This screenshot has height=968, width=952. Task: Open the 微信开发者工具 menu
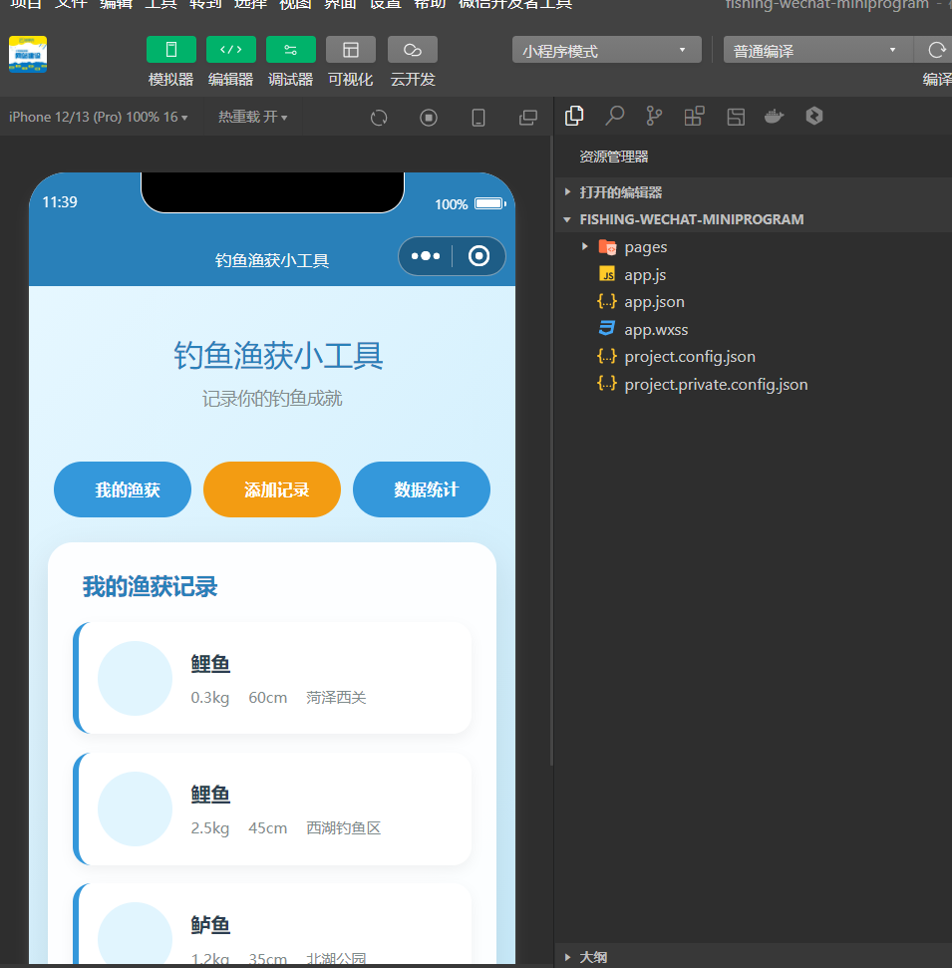coord(515,4)
